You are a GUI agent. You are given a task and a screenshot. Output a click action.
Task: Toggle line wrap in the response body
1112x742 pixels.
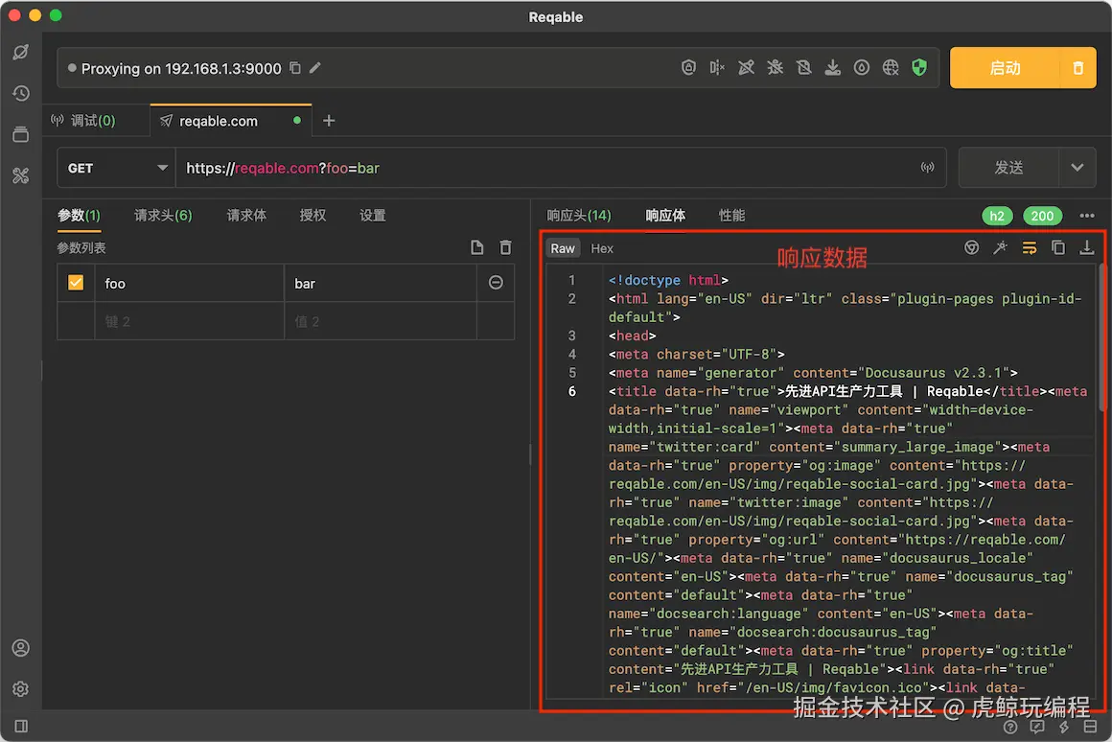coord(1029,246)
